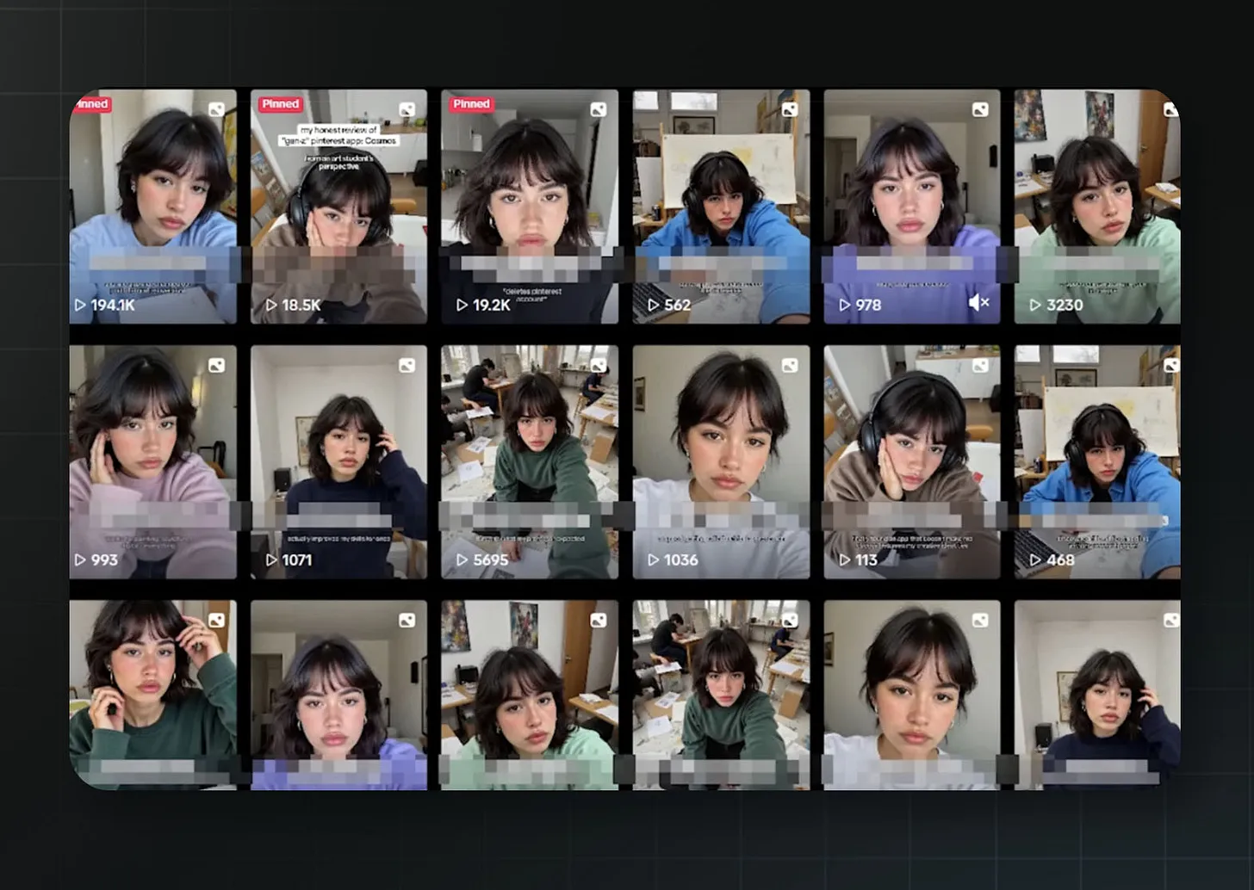Click the 18.5K view count label

click(301, 306)
